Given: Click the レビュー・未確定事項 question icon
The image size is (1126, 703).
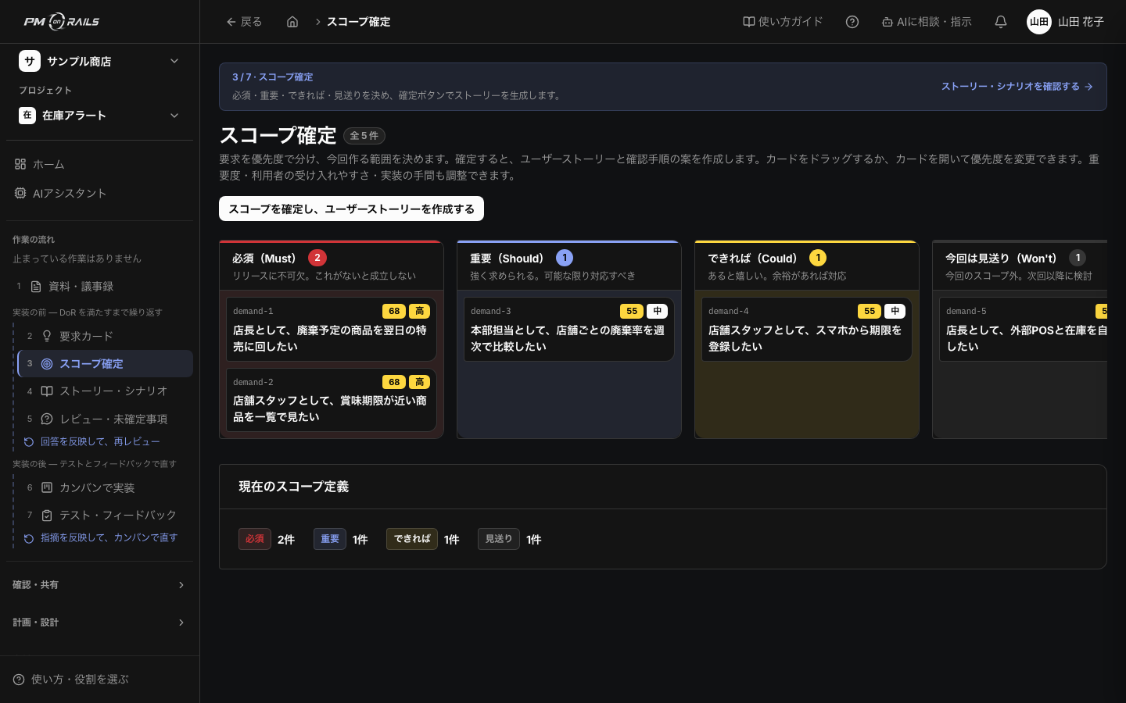Looking at the screenshot, I should [47, 419].
